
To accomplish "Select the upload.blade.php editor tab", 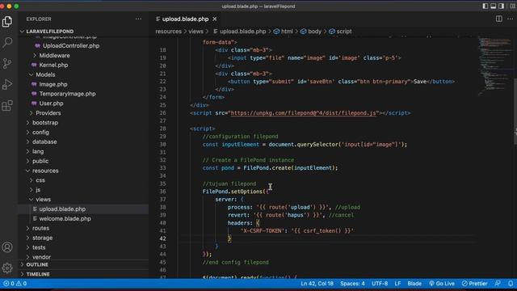I will pyautogui.click(x=185, y=19).
